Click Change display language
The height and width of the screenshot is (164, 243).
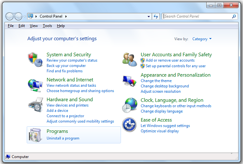(162, 111)
